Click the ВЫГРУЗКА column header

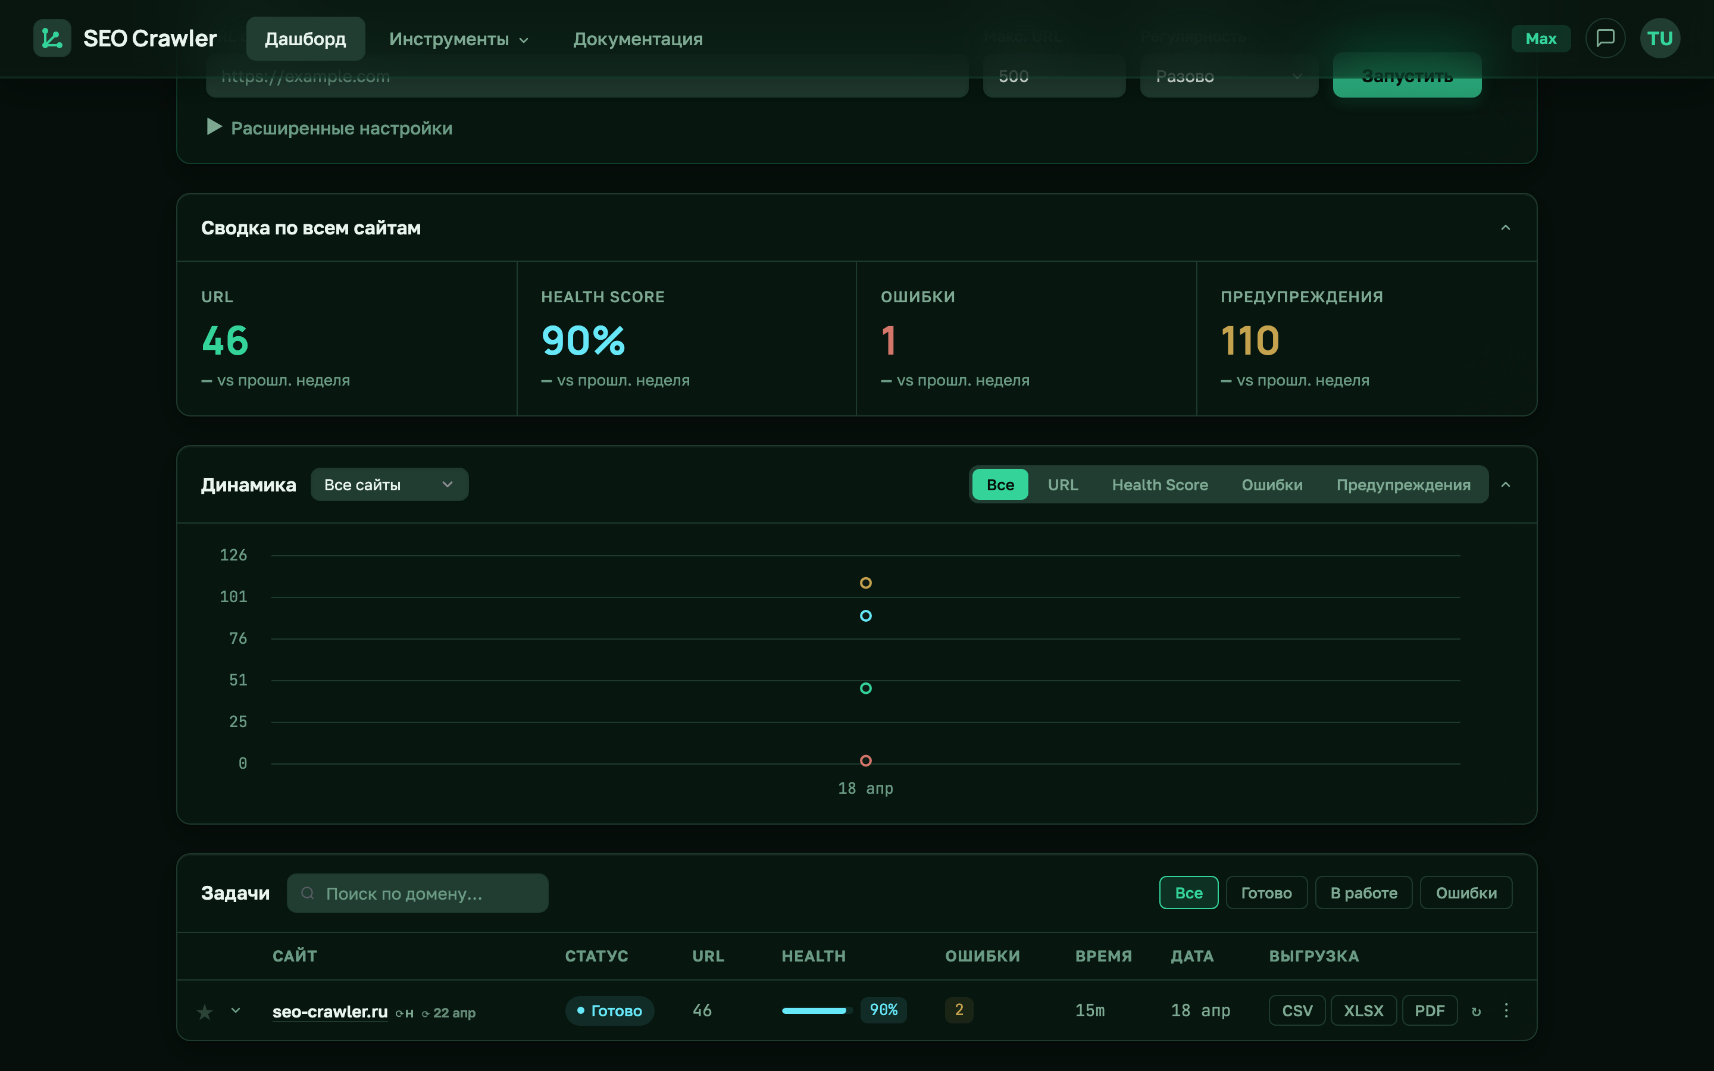(x=1314, y=956)
